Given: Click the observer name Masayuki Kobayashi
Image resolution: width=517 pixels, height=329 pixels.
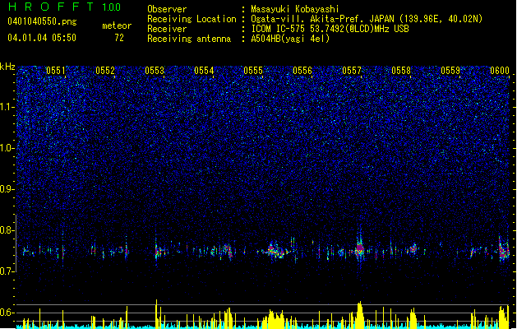Looking at the screenshot, I should [295, 9].
